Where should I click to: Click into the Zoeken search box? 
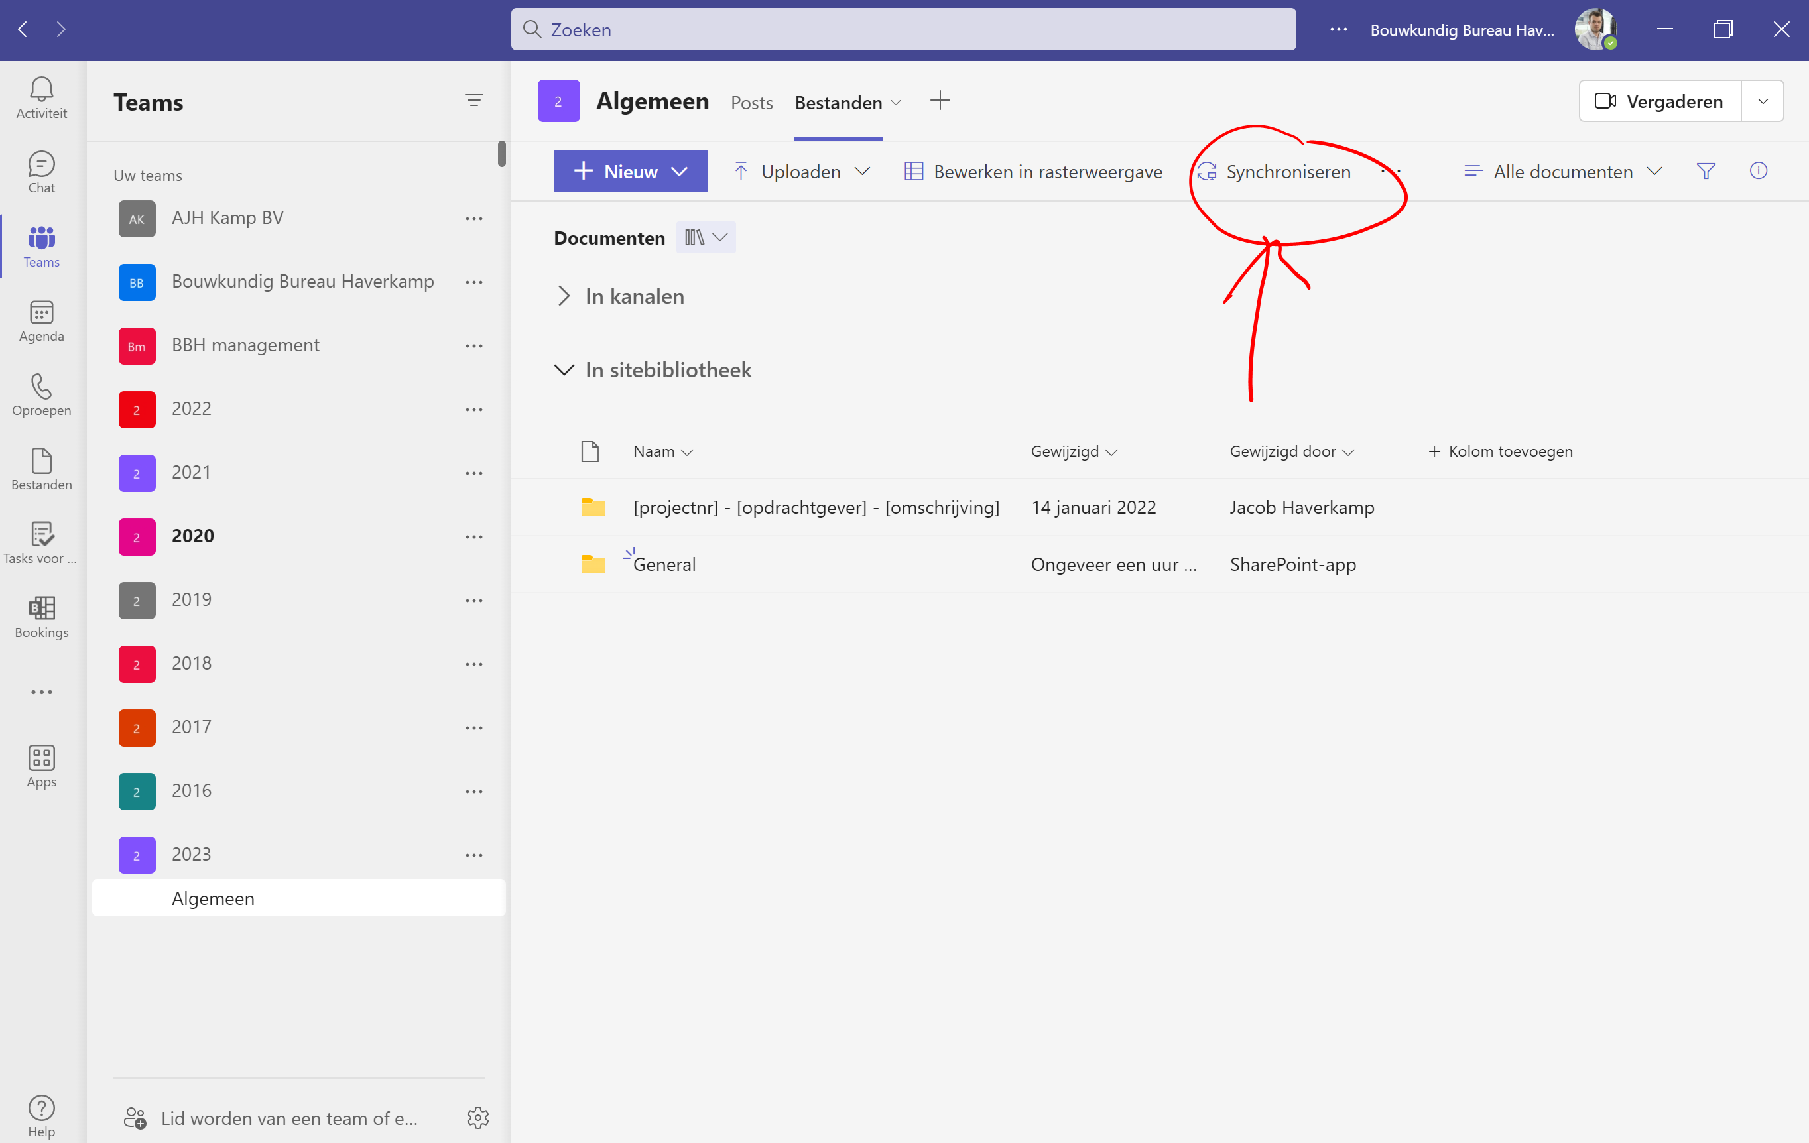(x=903, y=29)
